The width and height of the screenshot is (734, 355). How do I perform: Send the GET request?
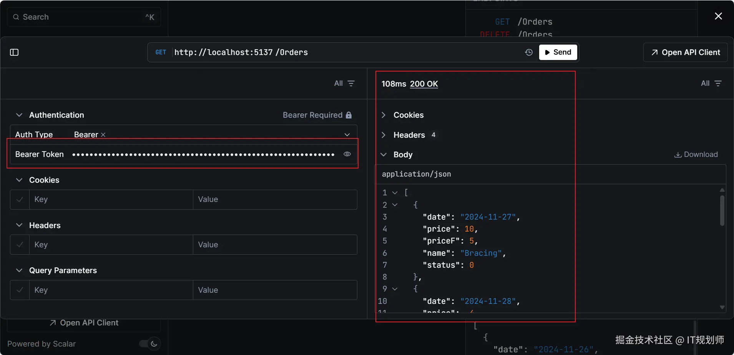(x=558, y=52)
